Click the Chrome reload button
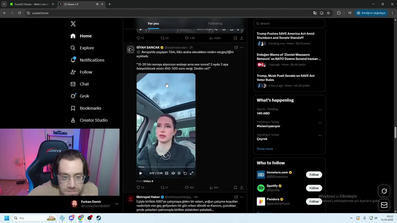This screenshot has height=223, width=397. [19, 13]
